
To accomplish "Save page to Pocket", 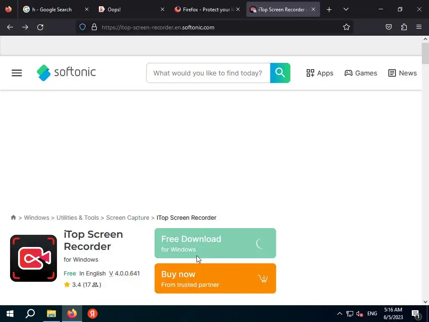I will coord(388,27).
